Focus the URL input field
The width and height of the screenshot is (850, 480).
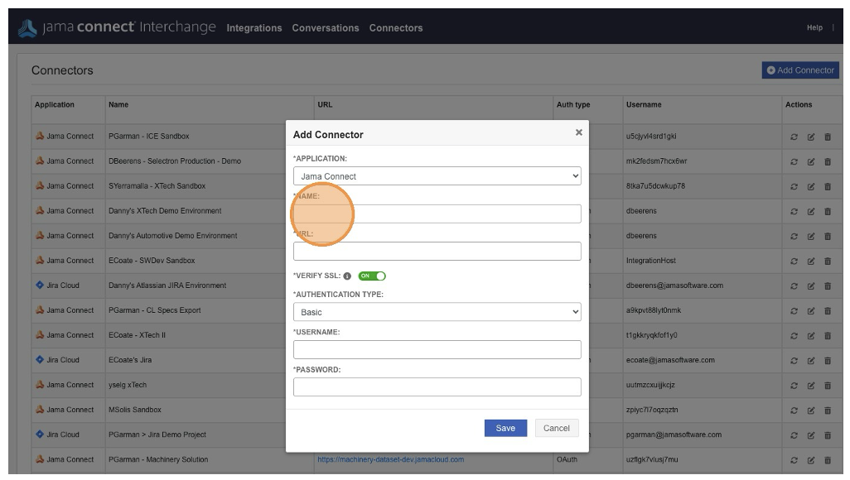click(x=437, y=251)
